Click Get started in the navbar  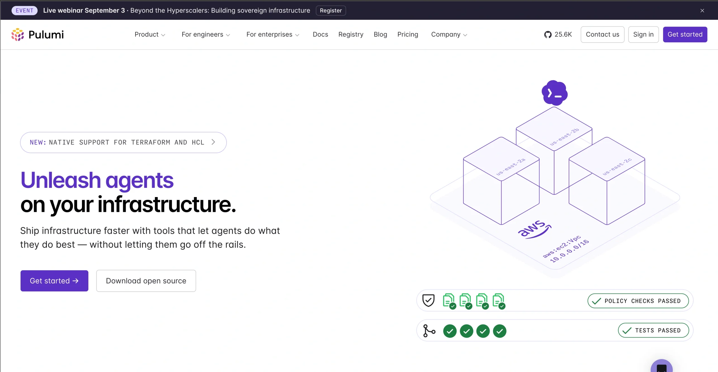pos(685,34)
